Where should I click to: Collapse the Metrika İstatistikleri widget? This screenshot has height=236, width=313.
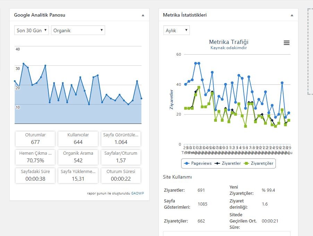click(292, 15)
